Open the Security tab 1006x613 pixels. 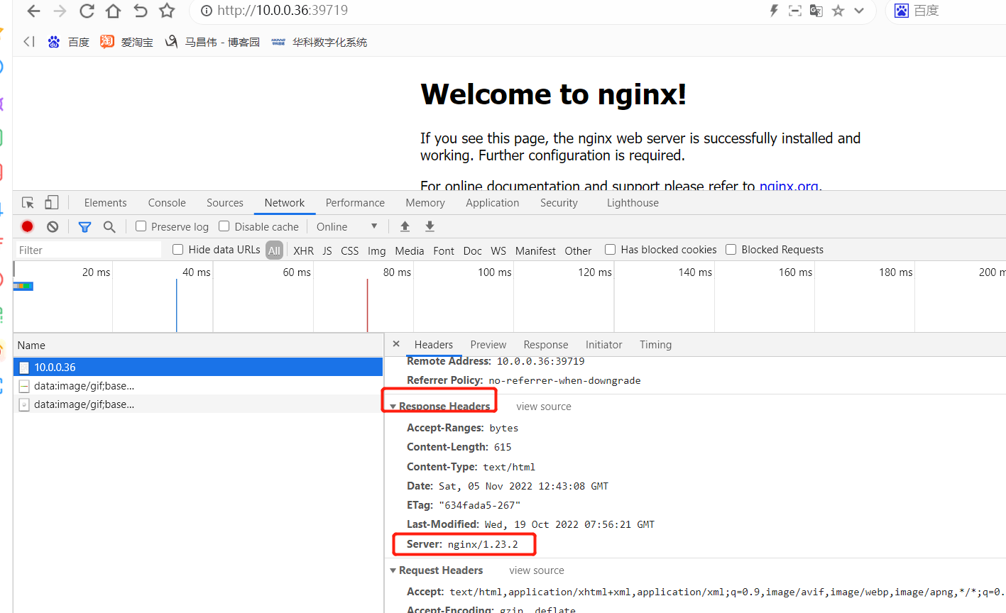tap(559, 203)
